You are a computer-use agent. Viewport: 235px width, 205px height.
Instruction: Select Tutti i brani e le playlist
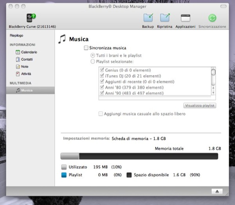tap(93, 55)
